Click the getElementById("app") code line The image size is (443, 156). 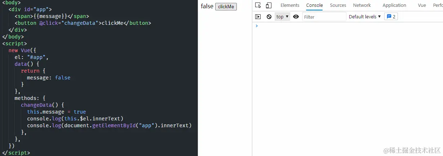click(x=109, y=125)
